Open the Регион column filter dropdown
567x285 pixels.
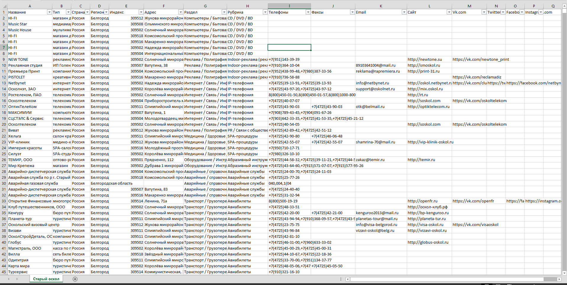coord(106,12)
